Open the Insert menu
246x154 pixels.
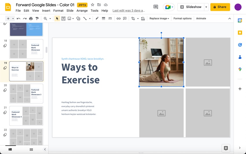(x=46, y=11)
